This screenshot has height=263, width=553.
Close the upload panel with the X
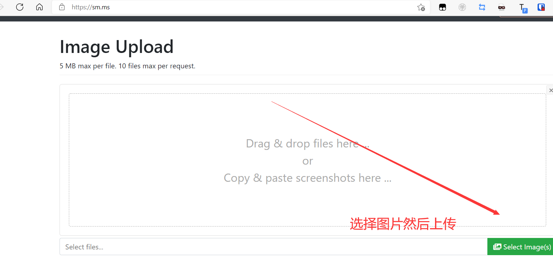pyautogui.click(x=550, y=90)
